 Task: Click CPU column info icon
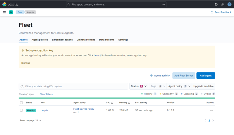(112, 103)
